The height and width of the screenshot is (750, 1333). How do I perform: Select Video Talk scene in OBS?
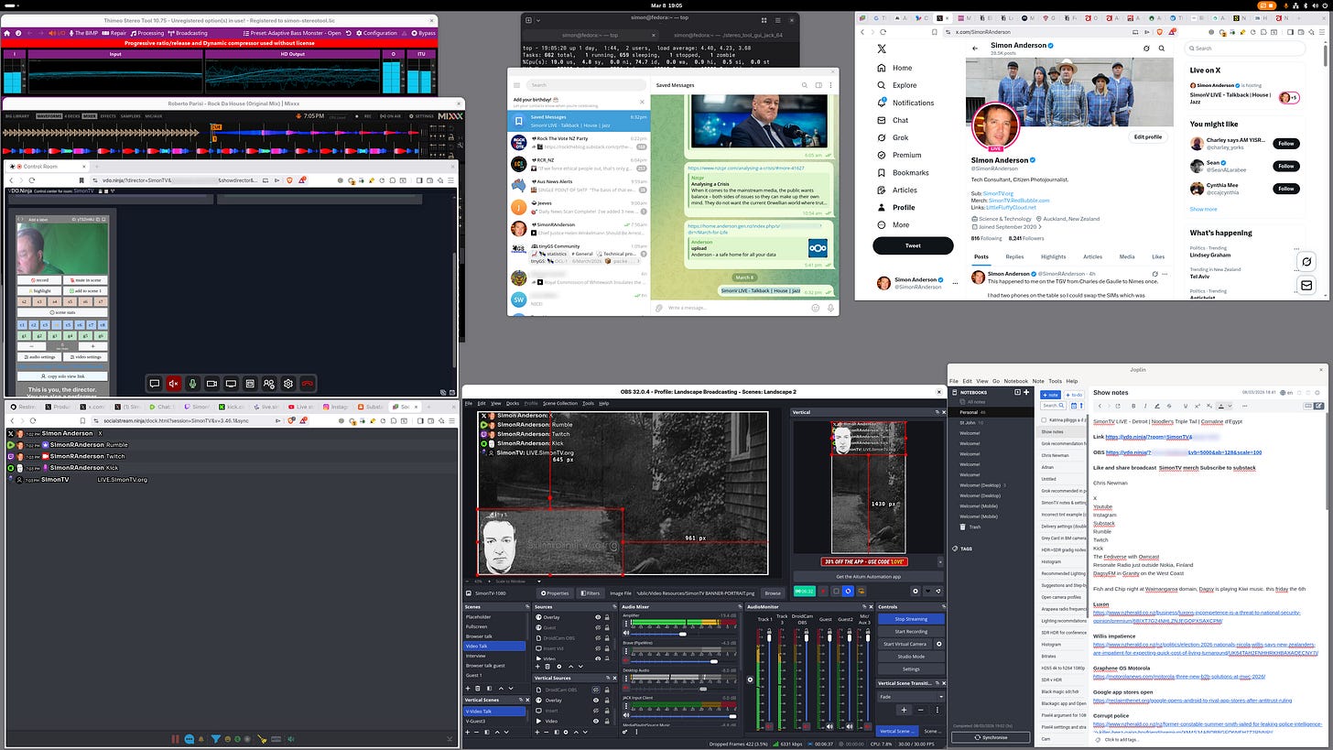494,647
